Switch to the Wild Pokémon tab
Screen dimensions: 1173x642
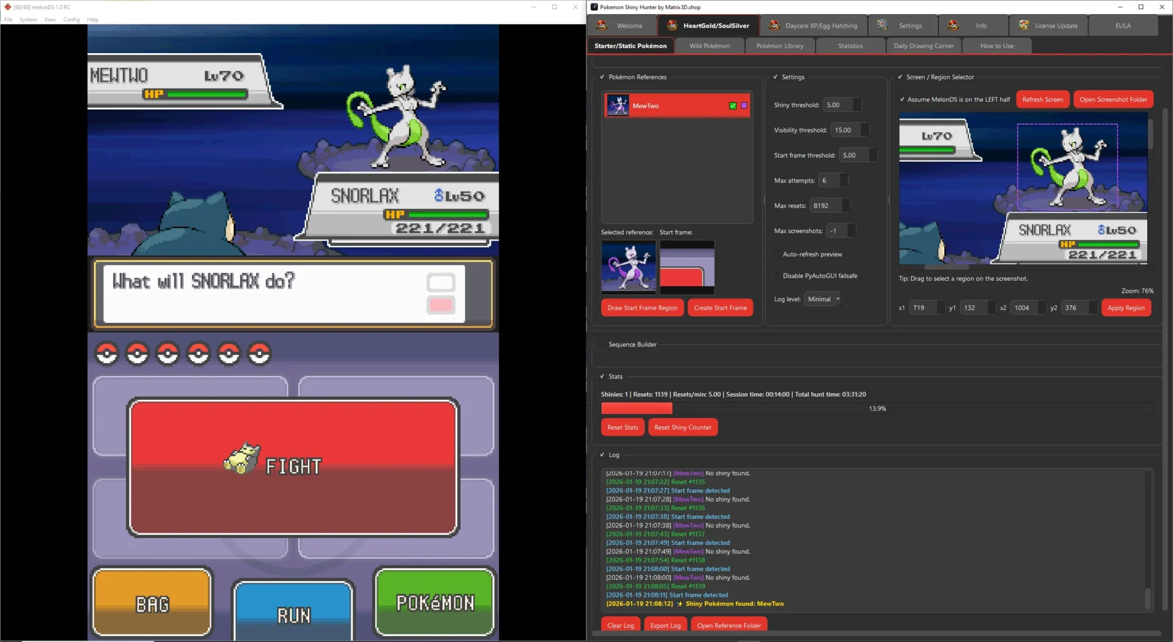709,46
